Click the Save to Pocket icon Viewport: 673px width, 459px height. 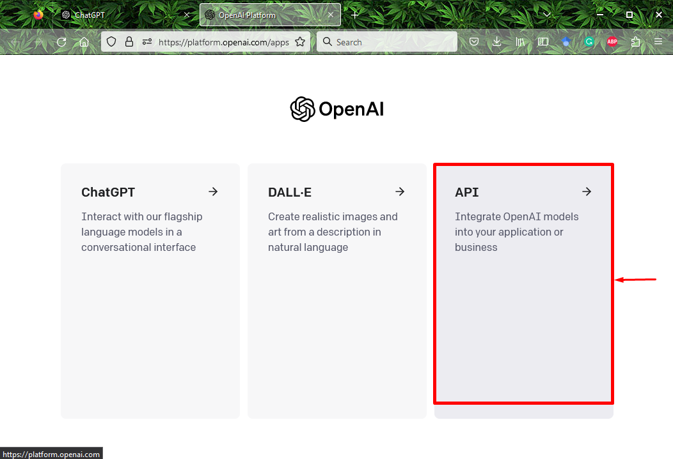(x=474, y=42)
